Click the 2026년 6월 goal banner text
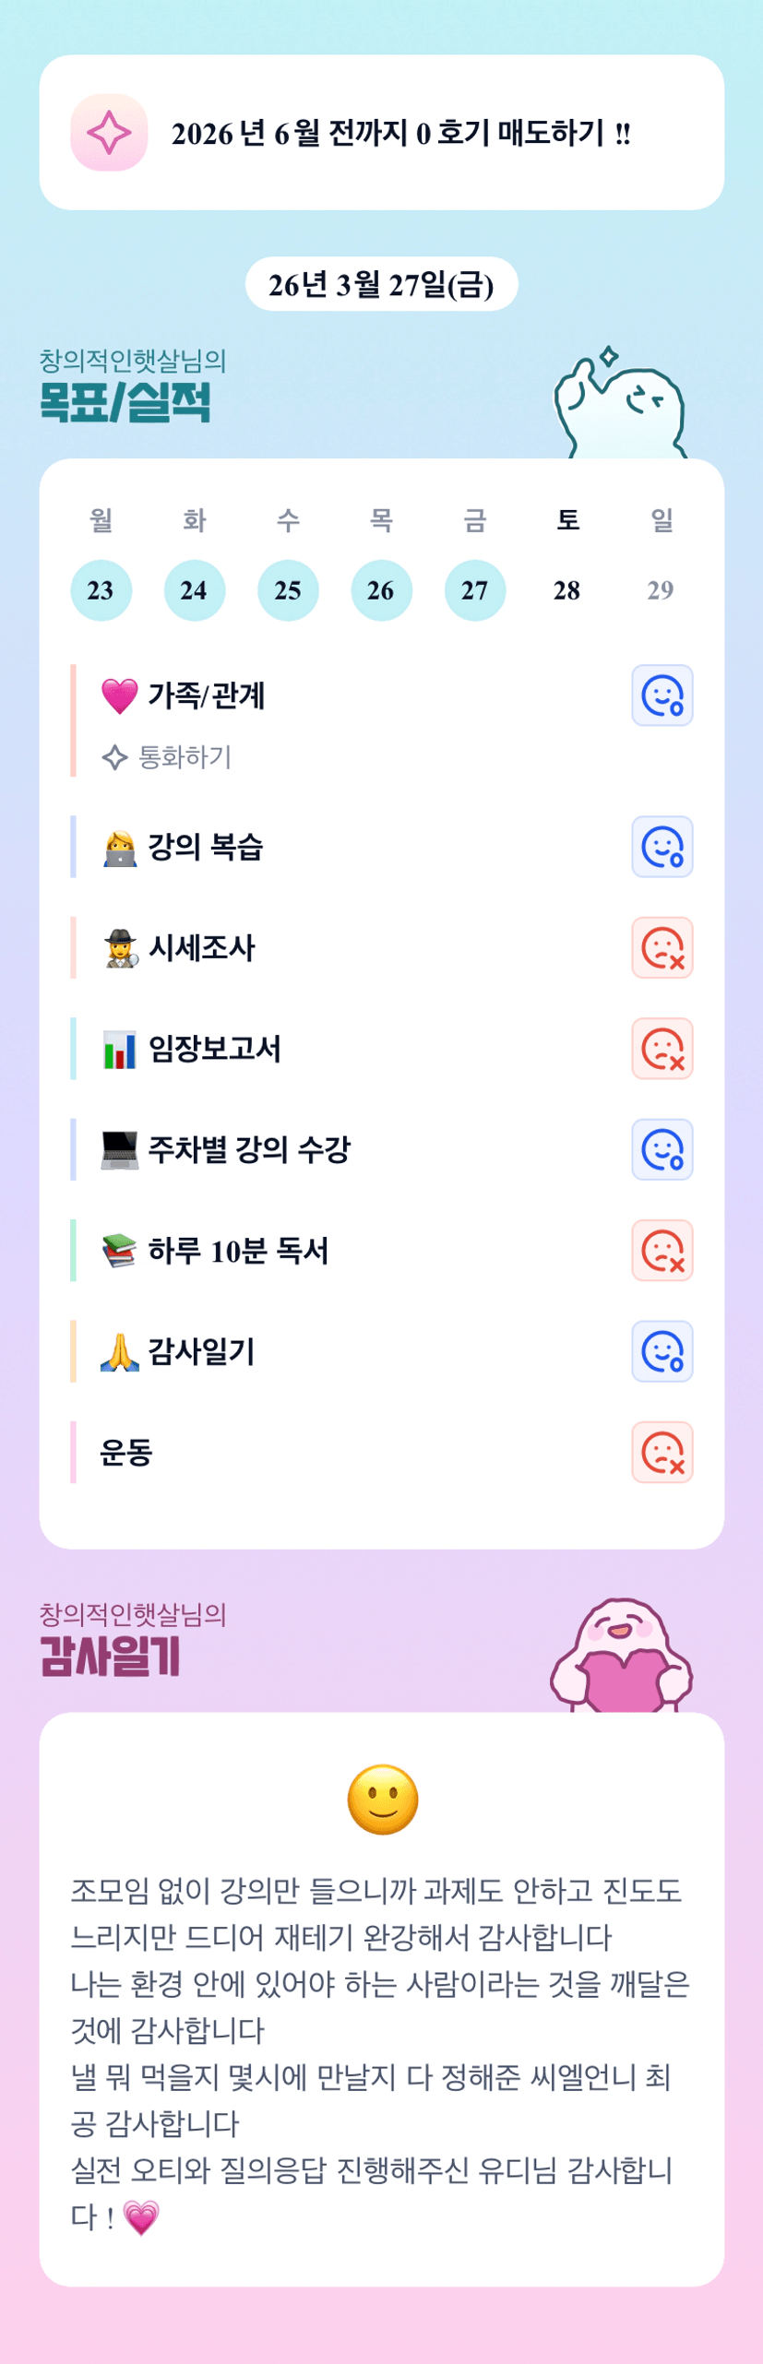 tap(401, 134)
